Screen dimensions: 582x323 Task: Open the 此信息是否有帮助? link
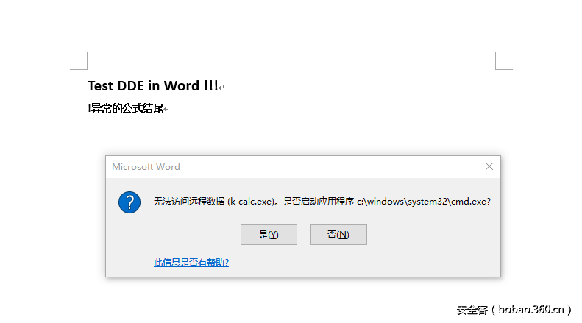tap(191, 263)
